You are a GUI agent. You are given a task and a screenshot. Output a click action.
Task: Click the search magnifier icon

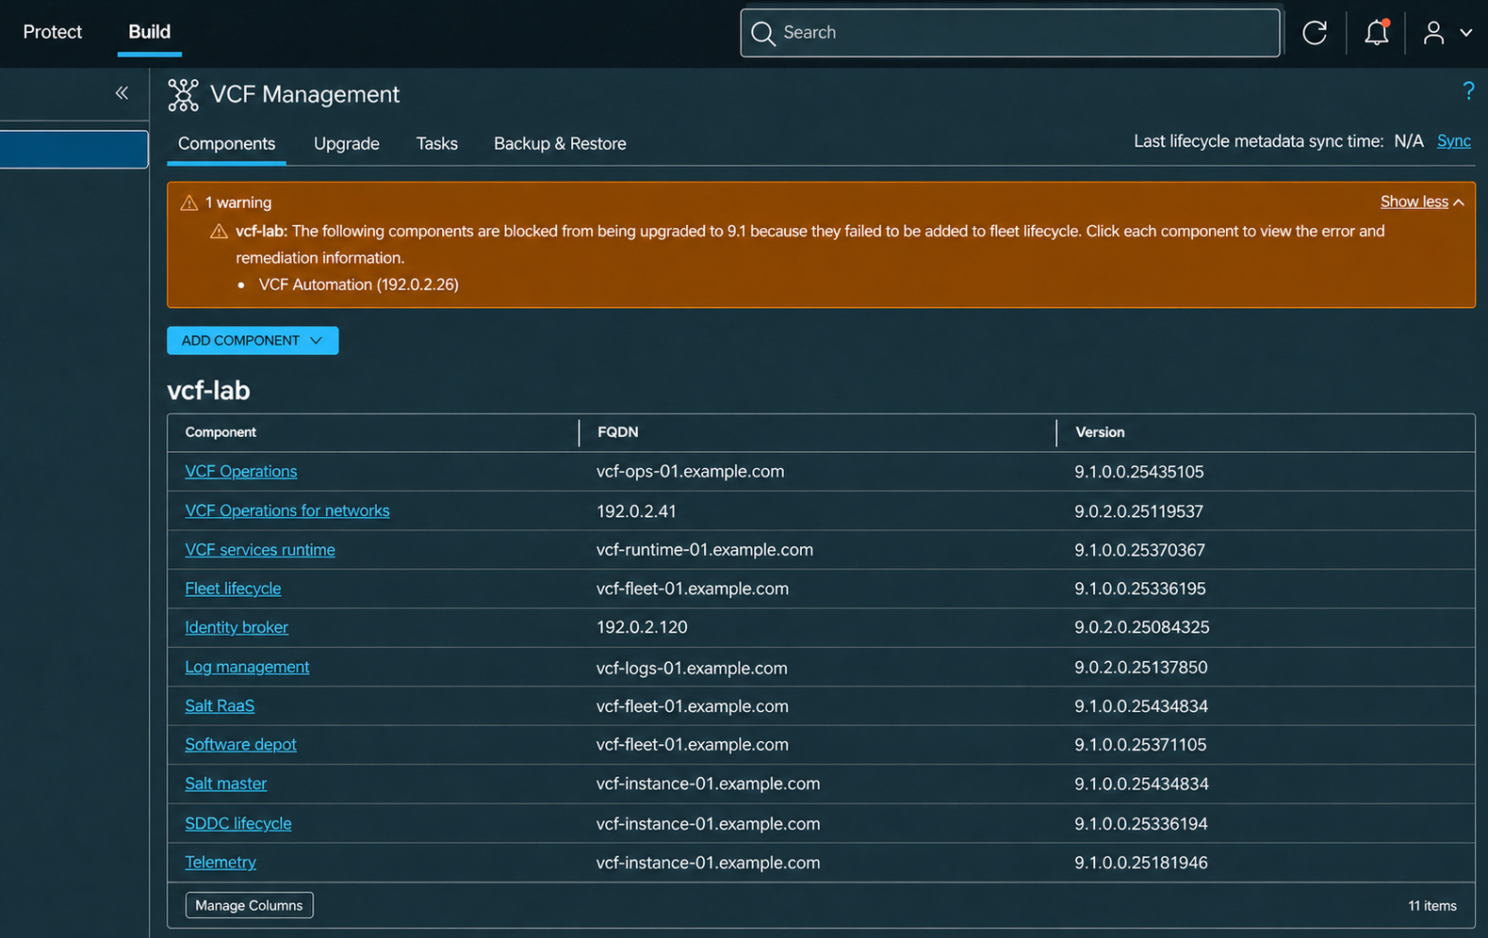tap(763, 34)
